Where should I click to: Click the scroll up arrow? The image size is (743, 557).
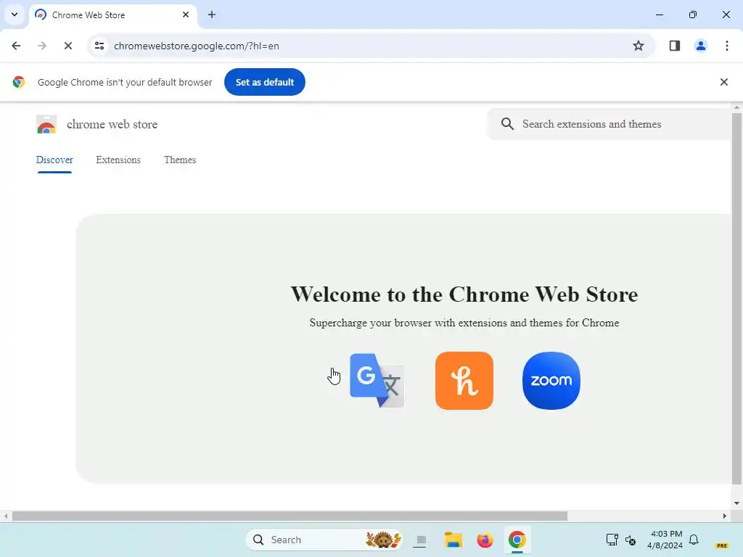[736, 107]
